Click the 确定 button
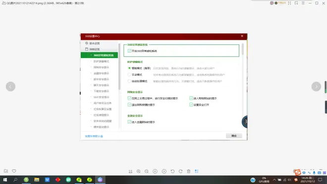The width and height of the screenshot is (327, 184). 234,136
